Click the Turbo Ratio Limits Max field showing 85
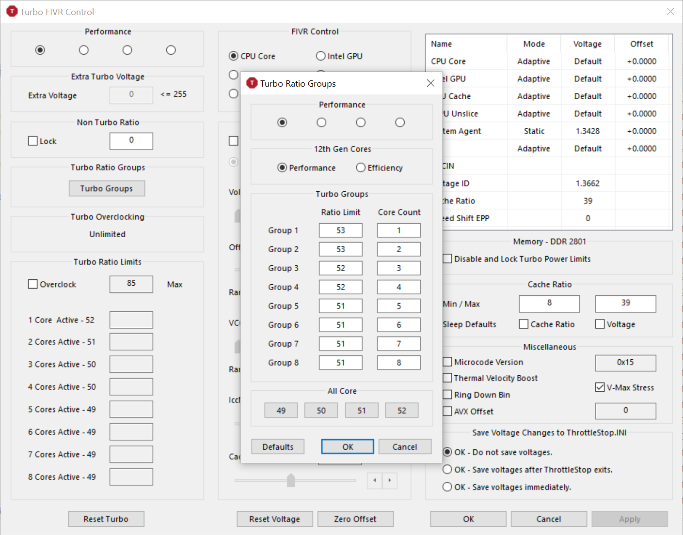The height and width of the screenshot is (535, 683). [131, 284]
